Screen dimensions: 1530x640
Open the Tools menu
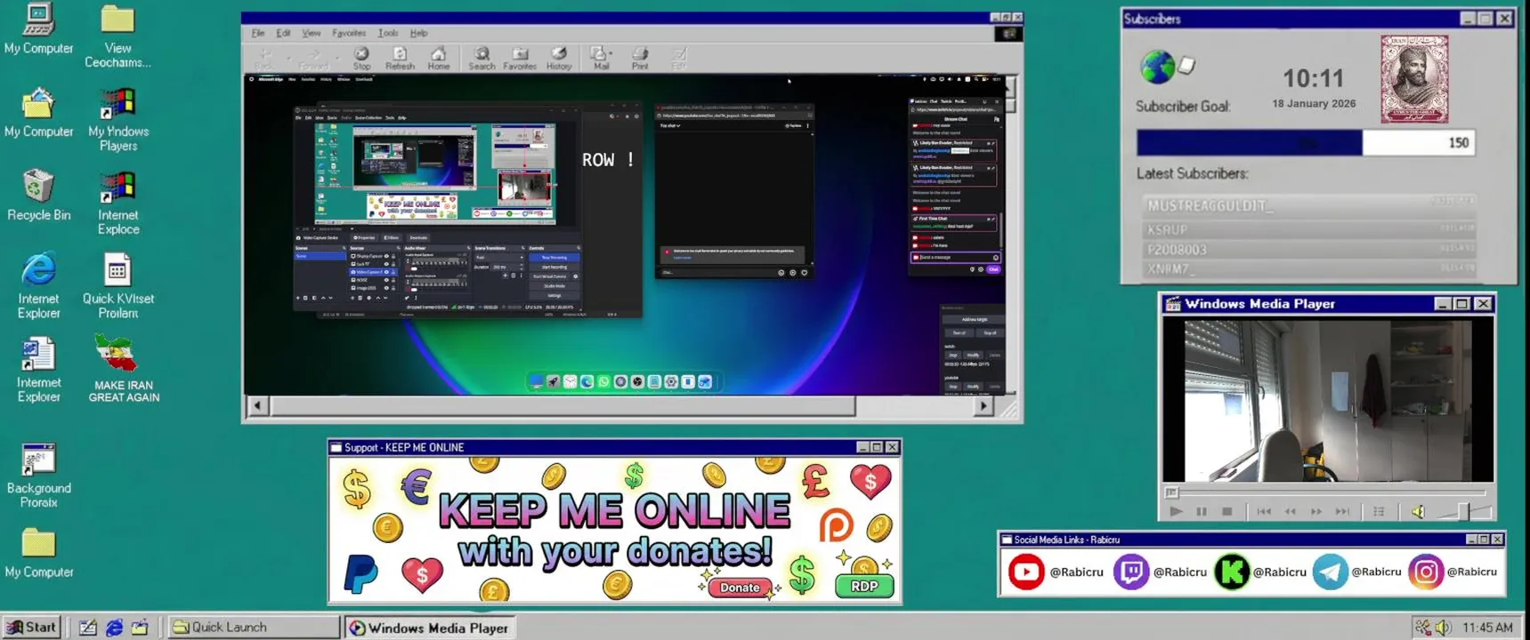click(388, 33)
